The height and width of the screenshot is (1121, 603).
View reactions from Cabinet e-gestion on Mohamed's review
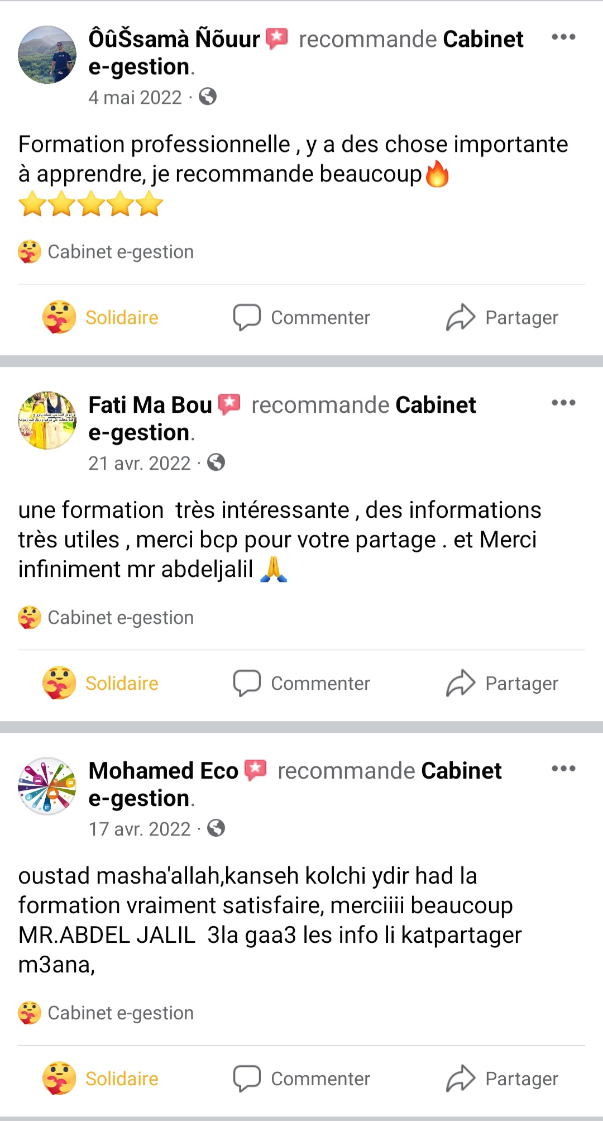(106, 1013)
